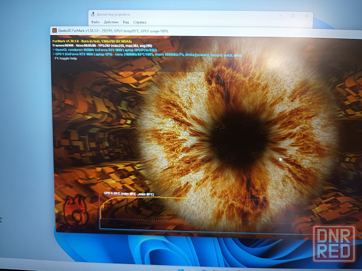Click the FurMark window title bar icon
The image size is (362, 271).
point(55,30)
